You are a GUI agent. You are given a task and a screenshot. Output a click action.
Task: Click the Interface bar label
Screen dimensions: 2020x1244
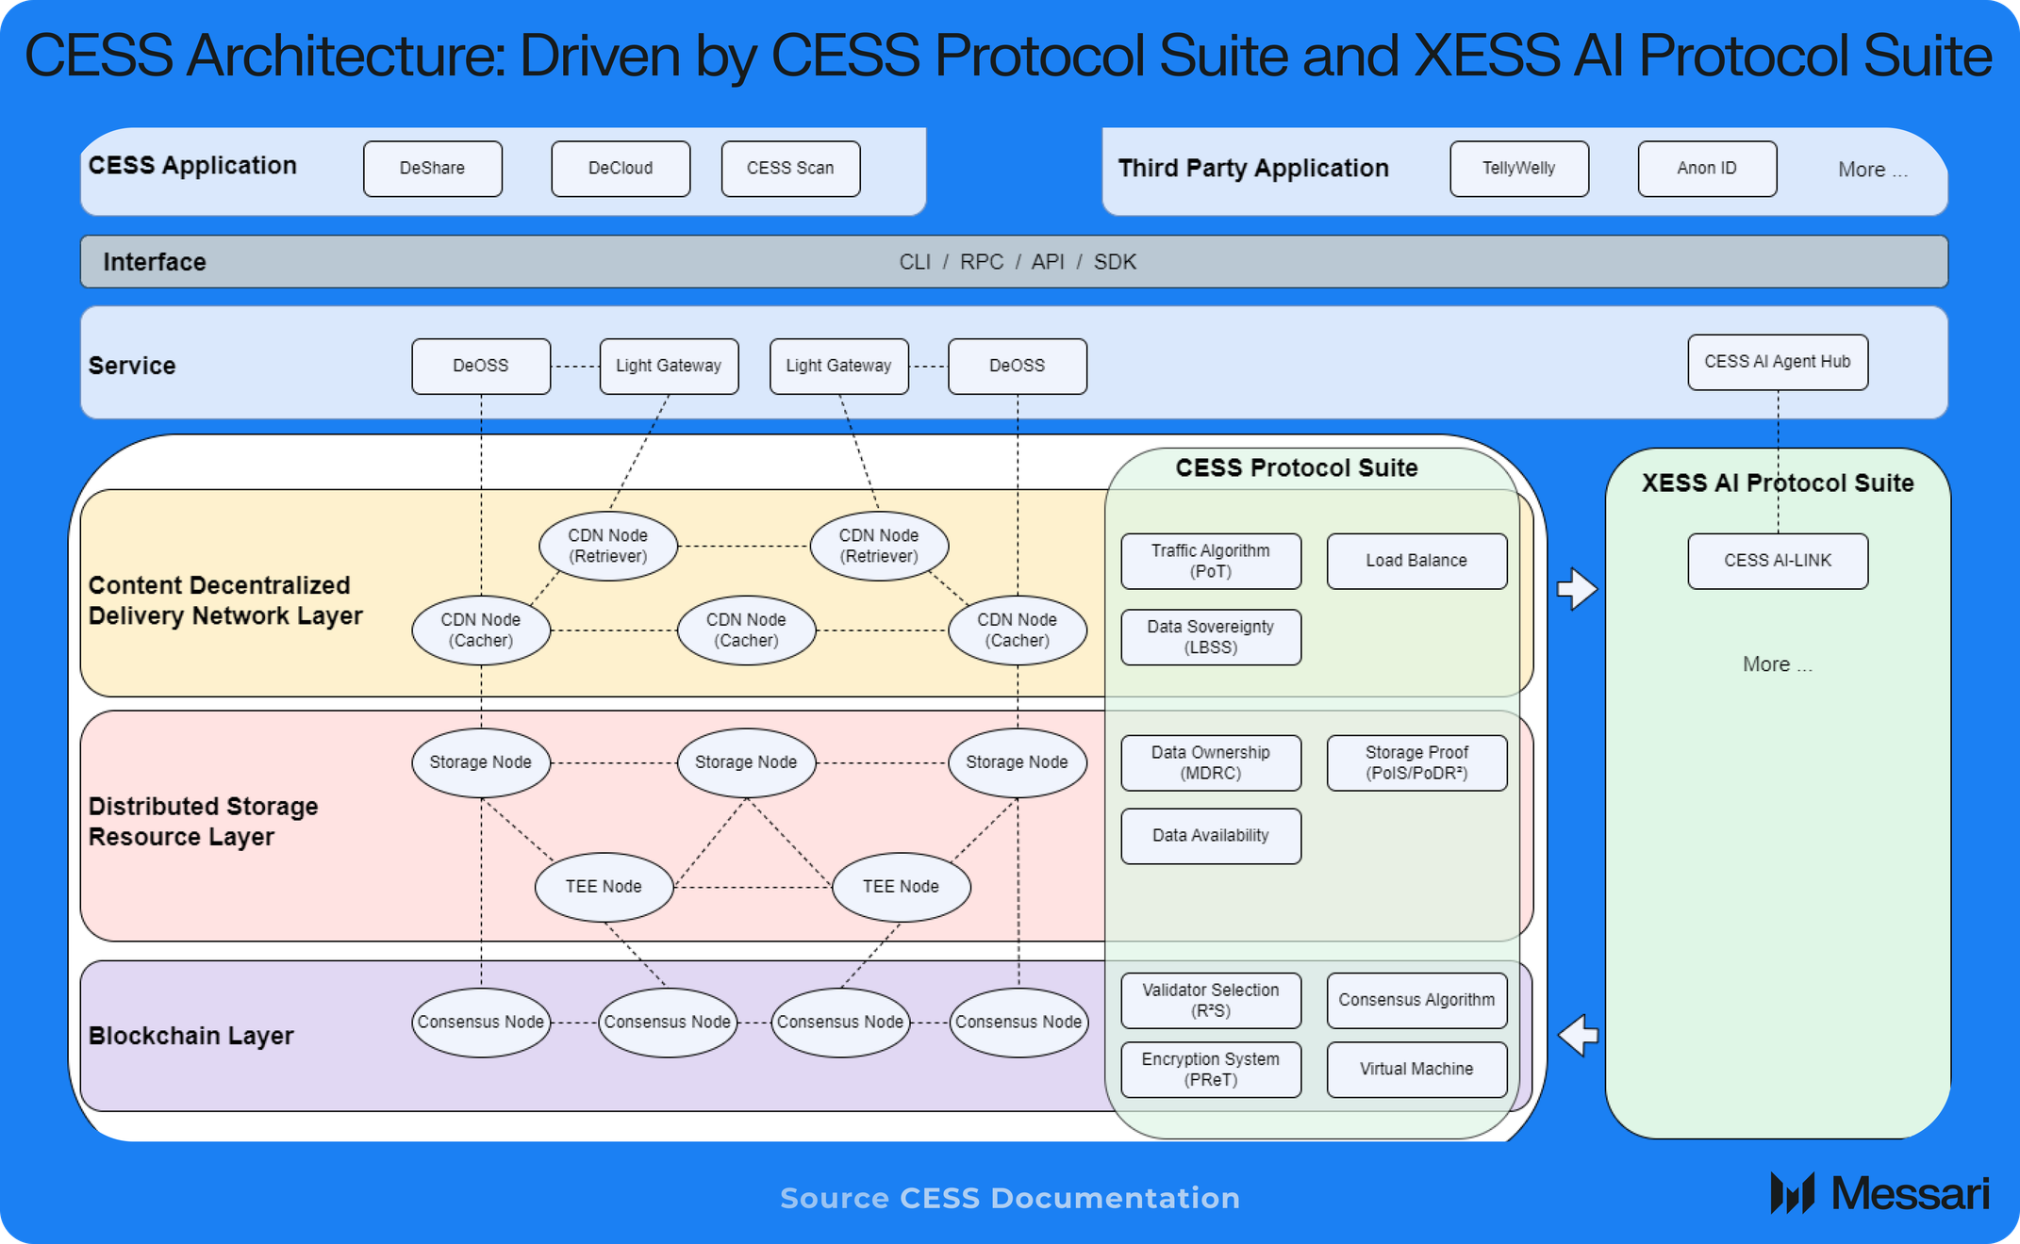click(155, 262)
